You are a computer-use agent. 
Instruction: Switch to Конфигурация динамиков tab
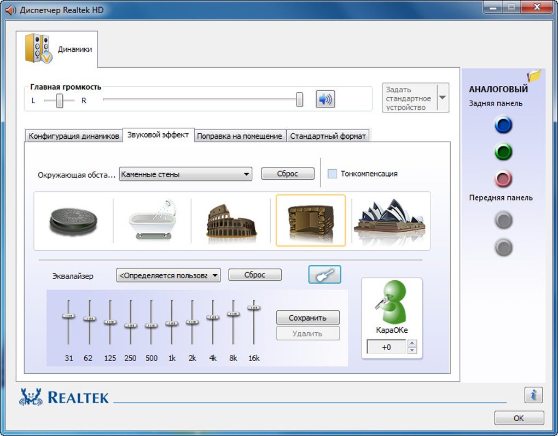pyautogui.click(x=74, y=136)
